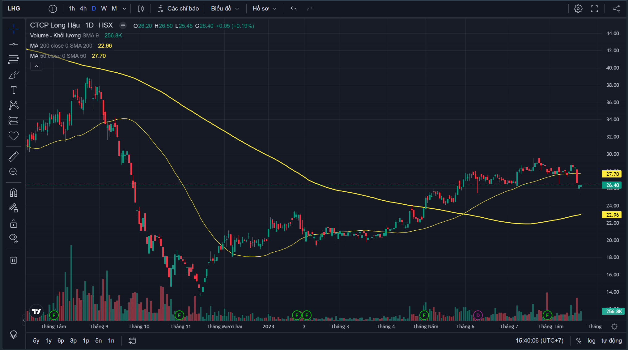Click the trash remove drawings icon
Image resolution: width=628 pixels, height=350 pixels.
[13, 260]
